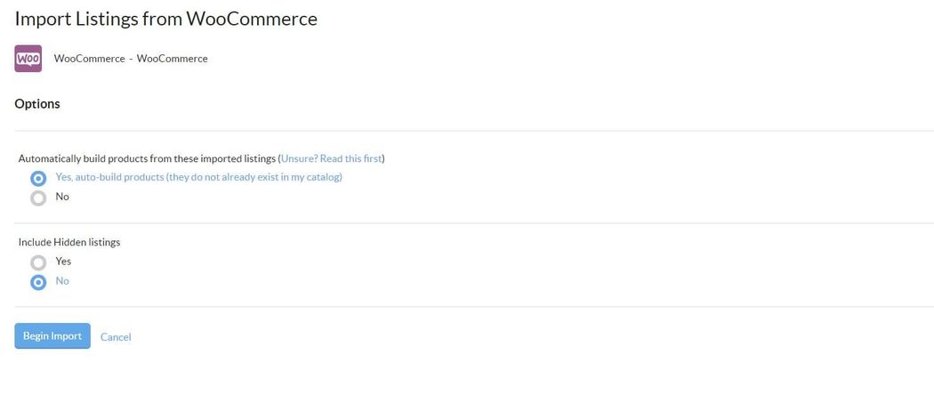
Task: Click the "Include Hidden listings" label text
Action: 69,242
